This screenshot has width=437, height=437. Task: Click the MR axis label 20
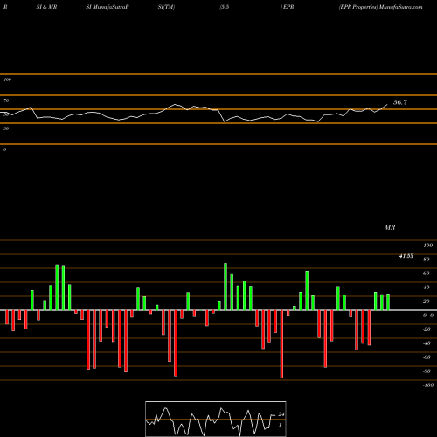pos(426,302)
